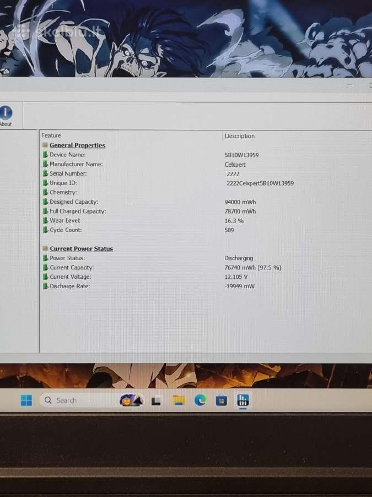Click the 16.3 % wear value
372x497 pixels.
[x=234, y=220]
